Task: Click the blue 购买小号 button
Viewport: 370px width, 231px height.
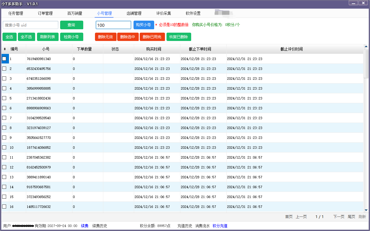Action: click(144, 25)
